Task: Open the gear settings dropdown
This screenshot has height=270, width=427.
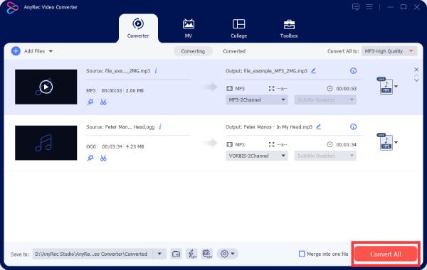Action: click(228, 254)
